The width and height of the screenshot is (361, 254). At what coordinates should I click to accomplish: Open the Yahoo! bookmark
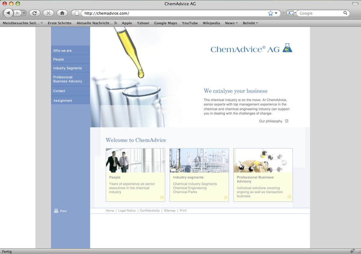143,23
